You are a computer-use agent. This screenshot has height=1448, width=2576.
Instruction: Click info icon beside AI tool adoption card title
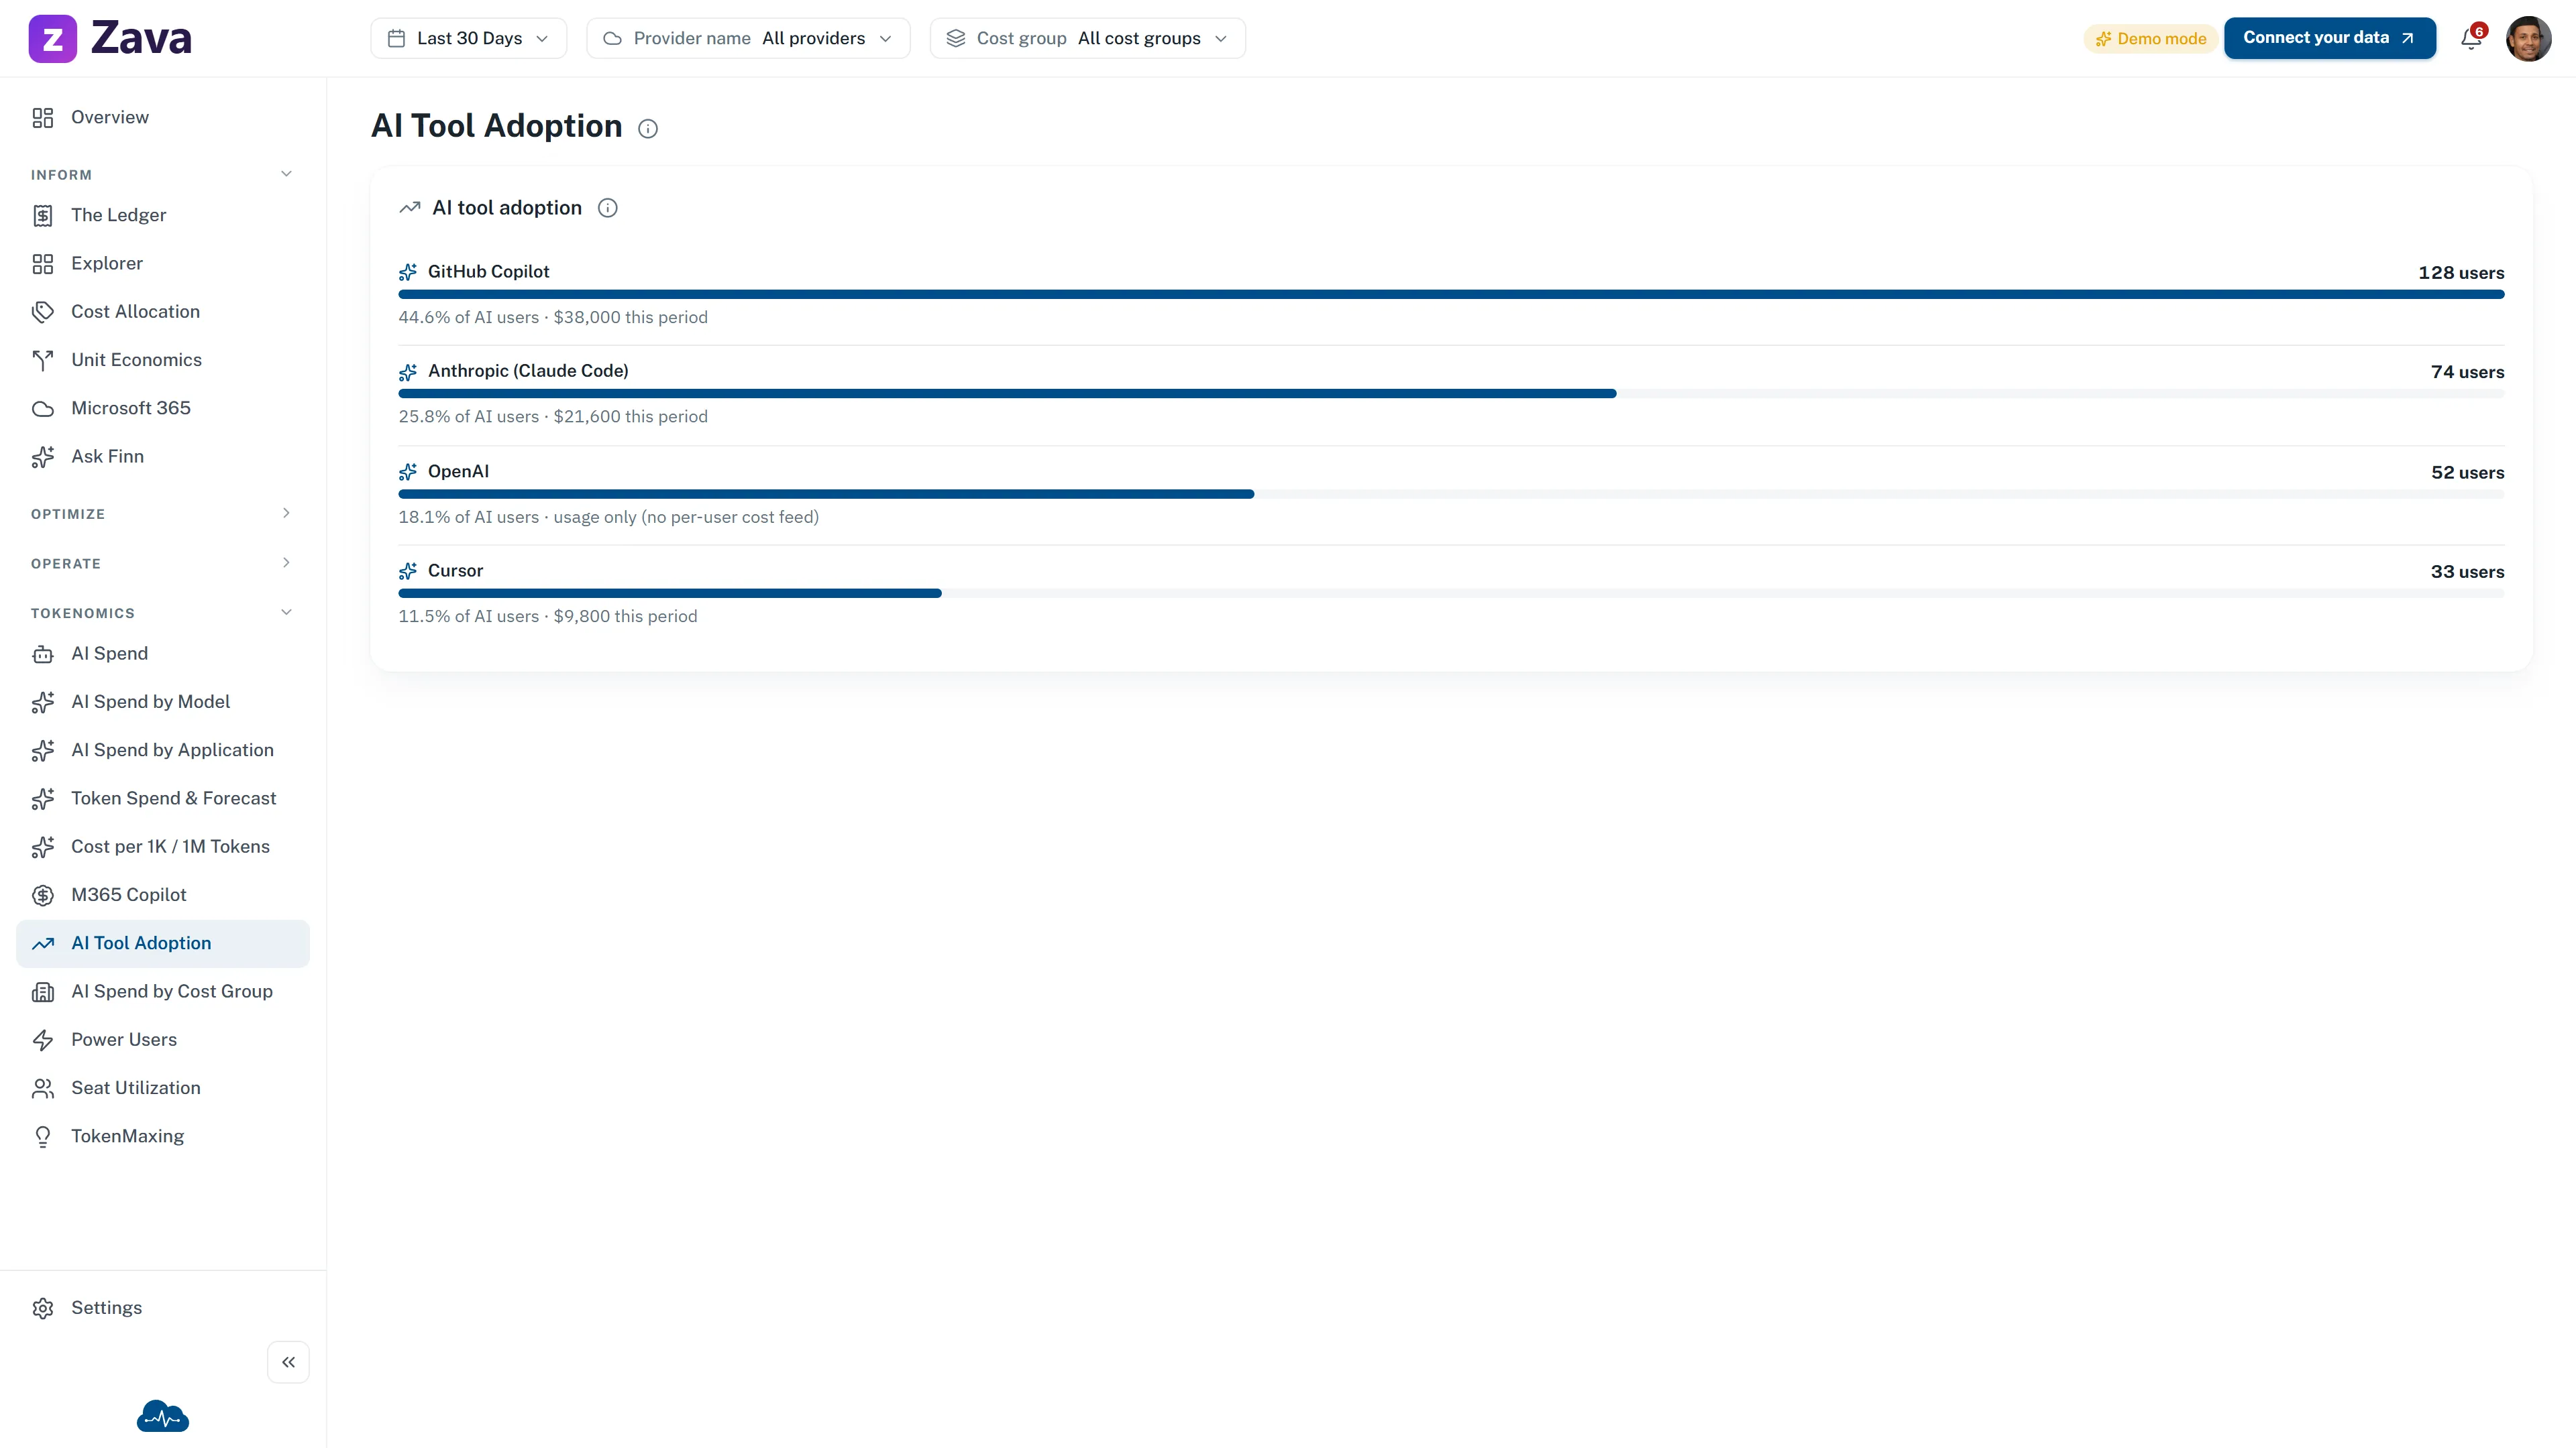[607, 208]
